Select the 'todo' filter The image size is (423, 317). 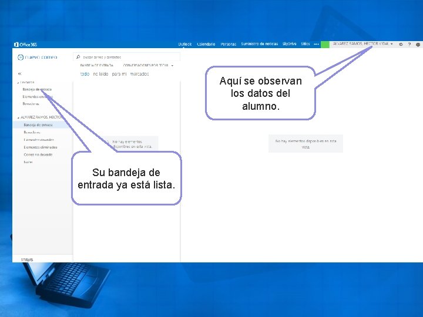(x=85, y=74)
